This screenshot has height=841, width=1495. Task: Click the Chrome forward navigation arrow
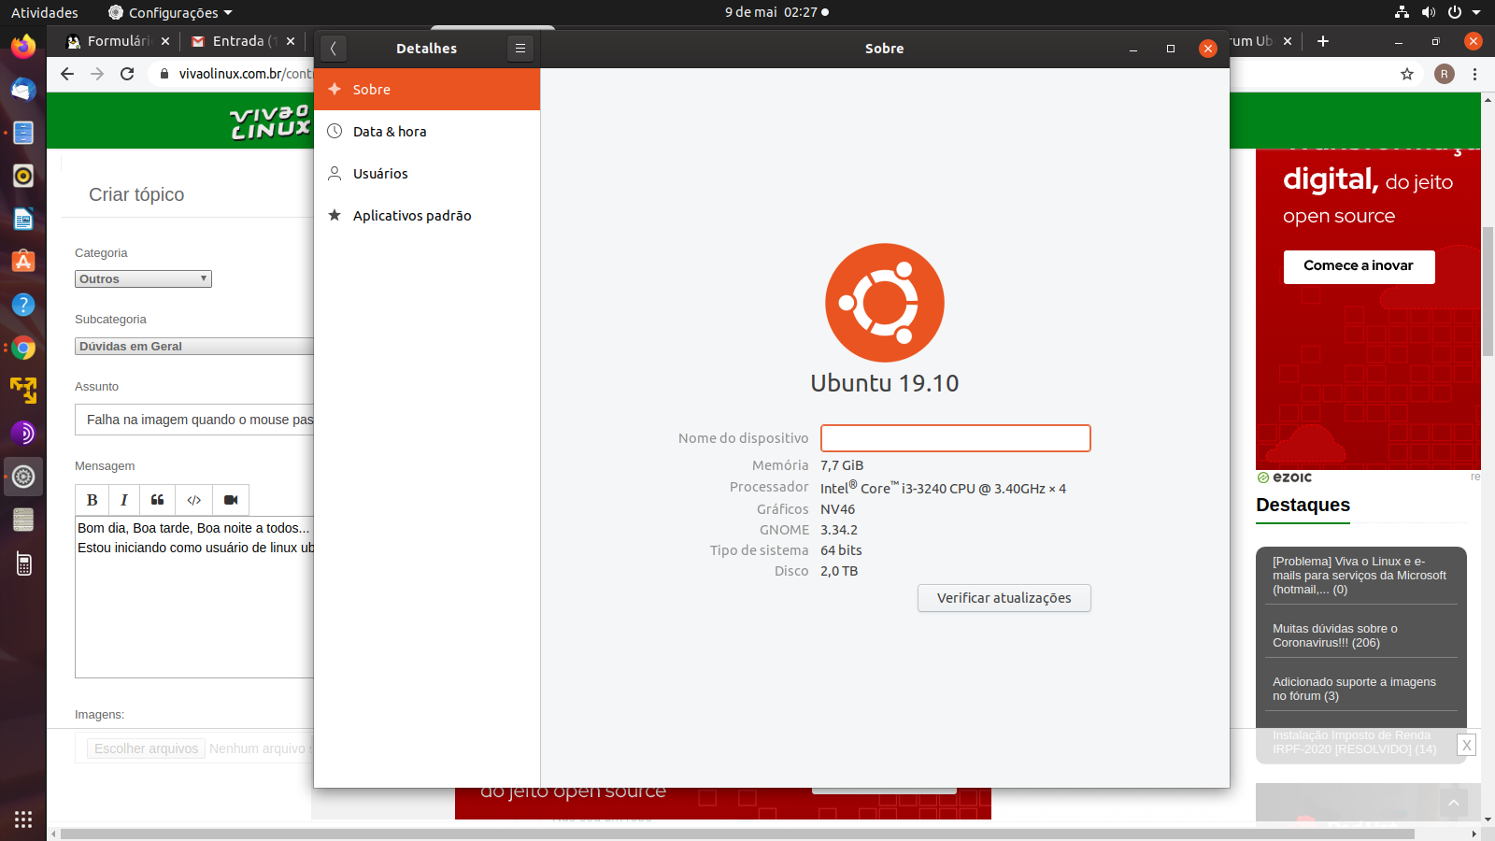97,74
